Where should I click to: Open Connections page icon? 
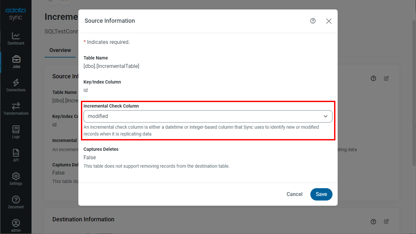pos(16,83)
